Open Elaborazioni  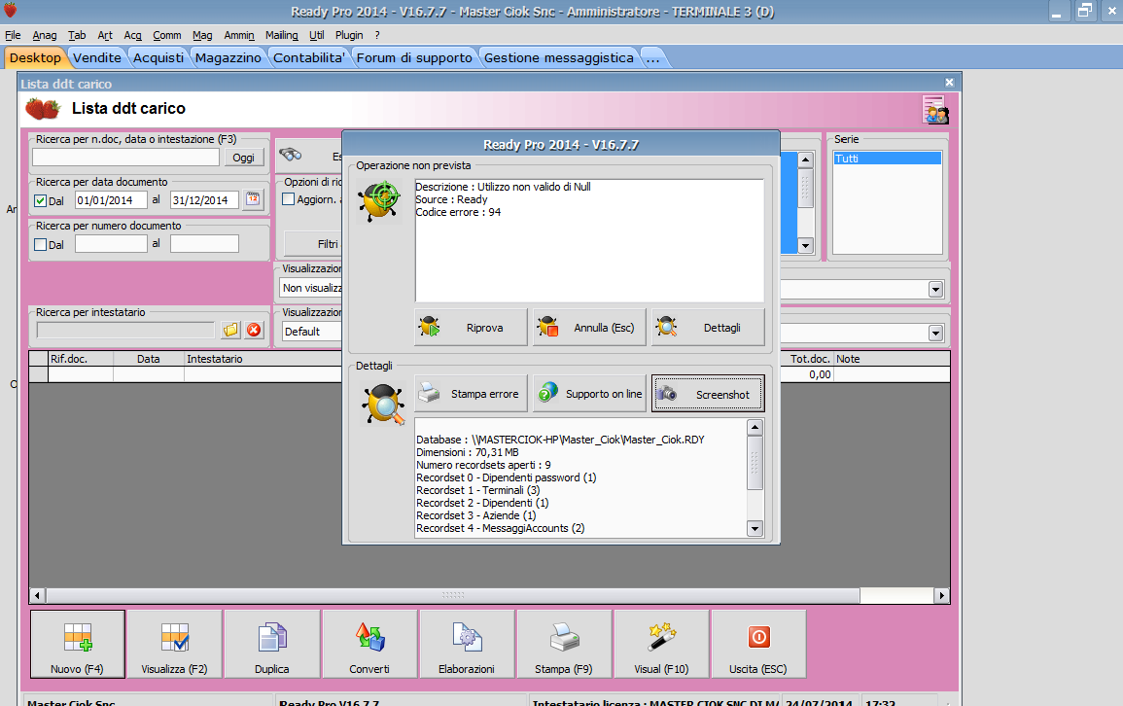(x=467, y=644)
